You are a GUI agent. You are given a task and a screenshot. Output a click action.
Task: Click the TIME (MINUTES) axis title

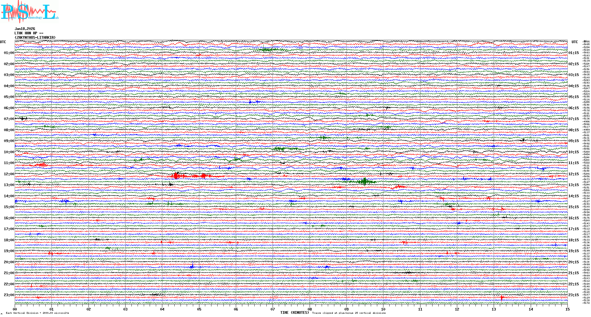coord(295,313)
